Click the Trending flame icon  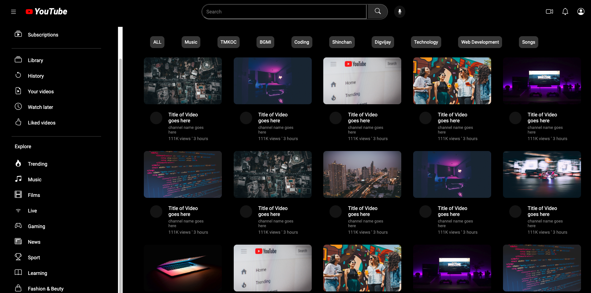(x=18, y=164)
